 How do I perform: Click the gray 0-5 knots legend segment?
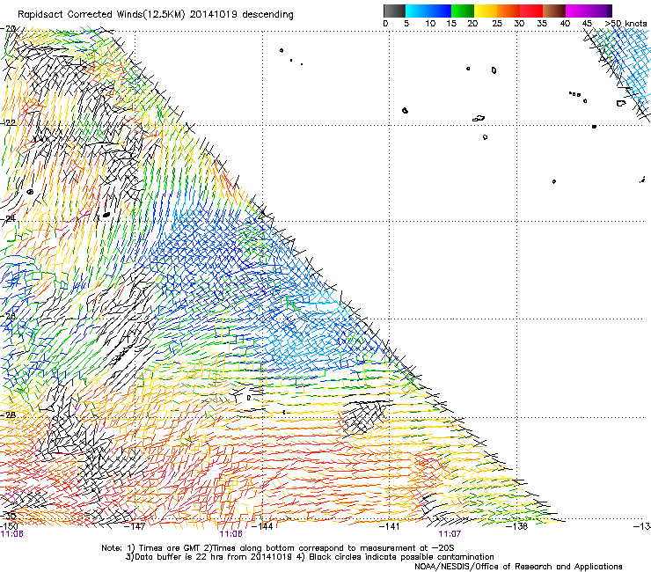pyautogui.click(x=394, y=11)
